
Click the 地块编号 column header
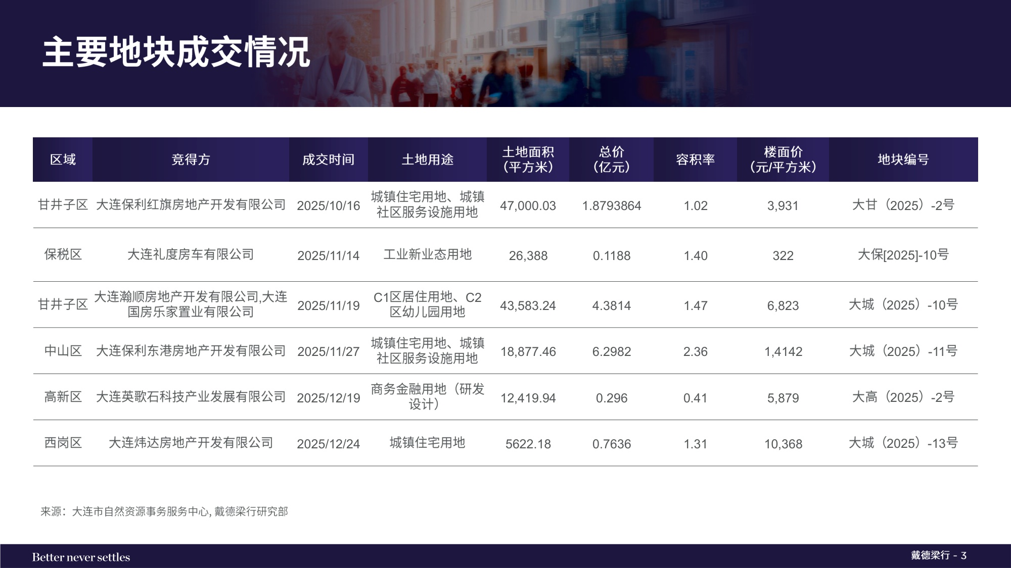point(904,160)
